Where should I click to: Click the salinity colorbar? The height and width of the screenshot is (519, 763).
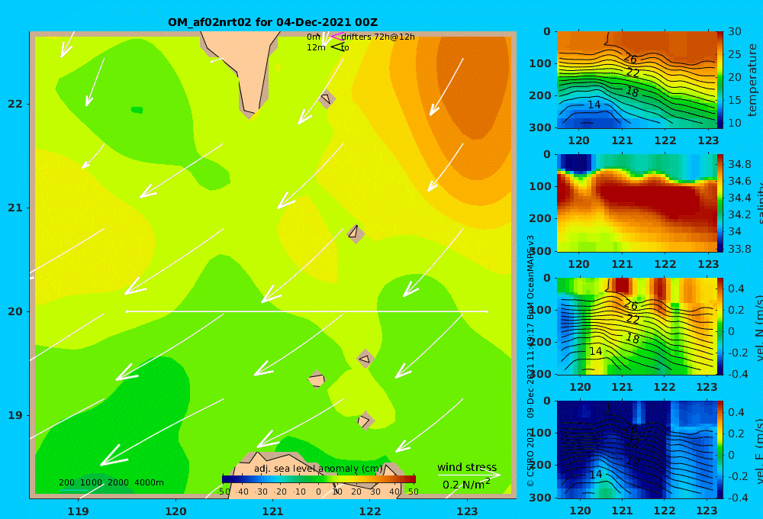pos(720,203)
